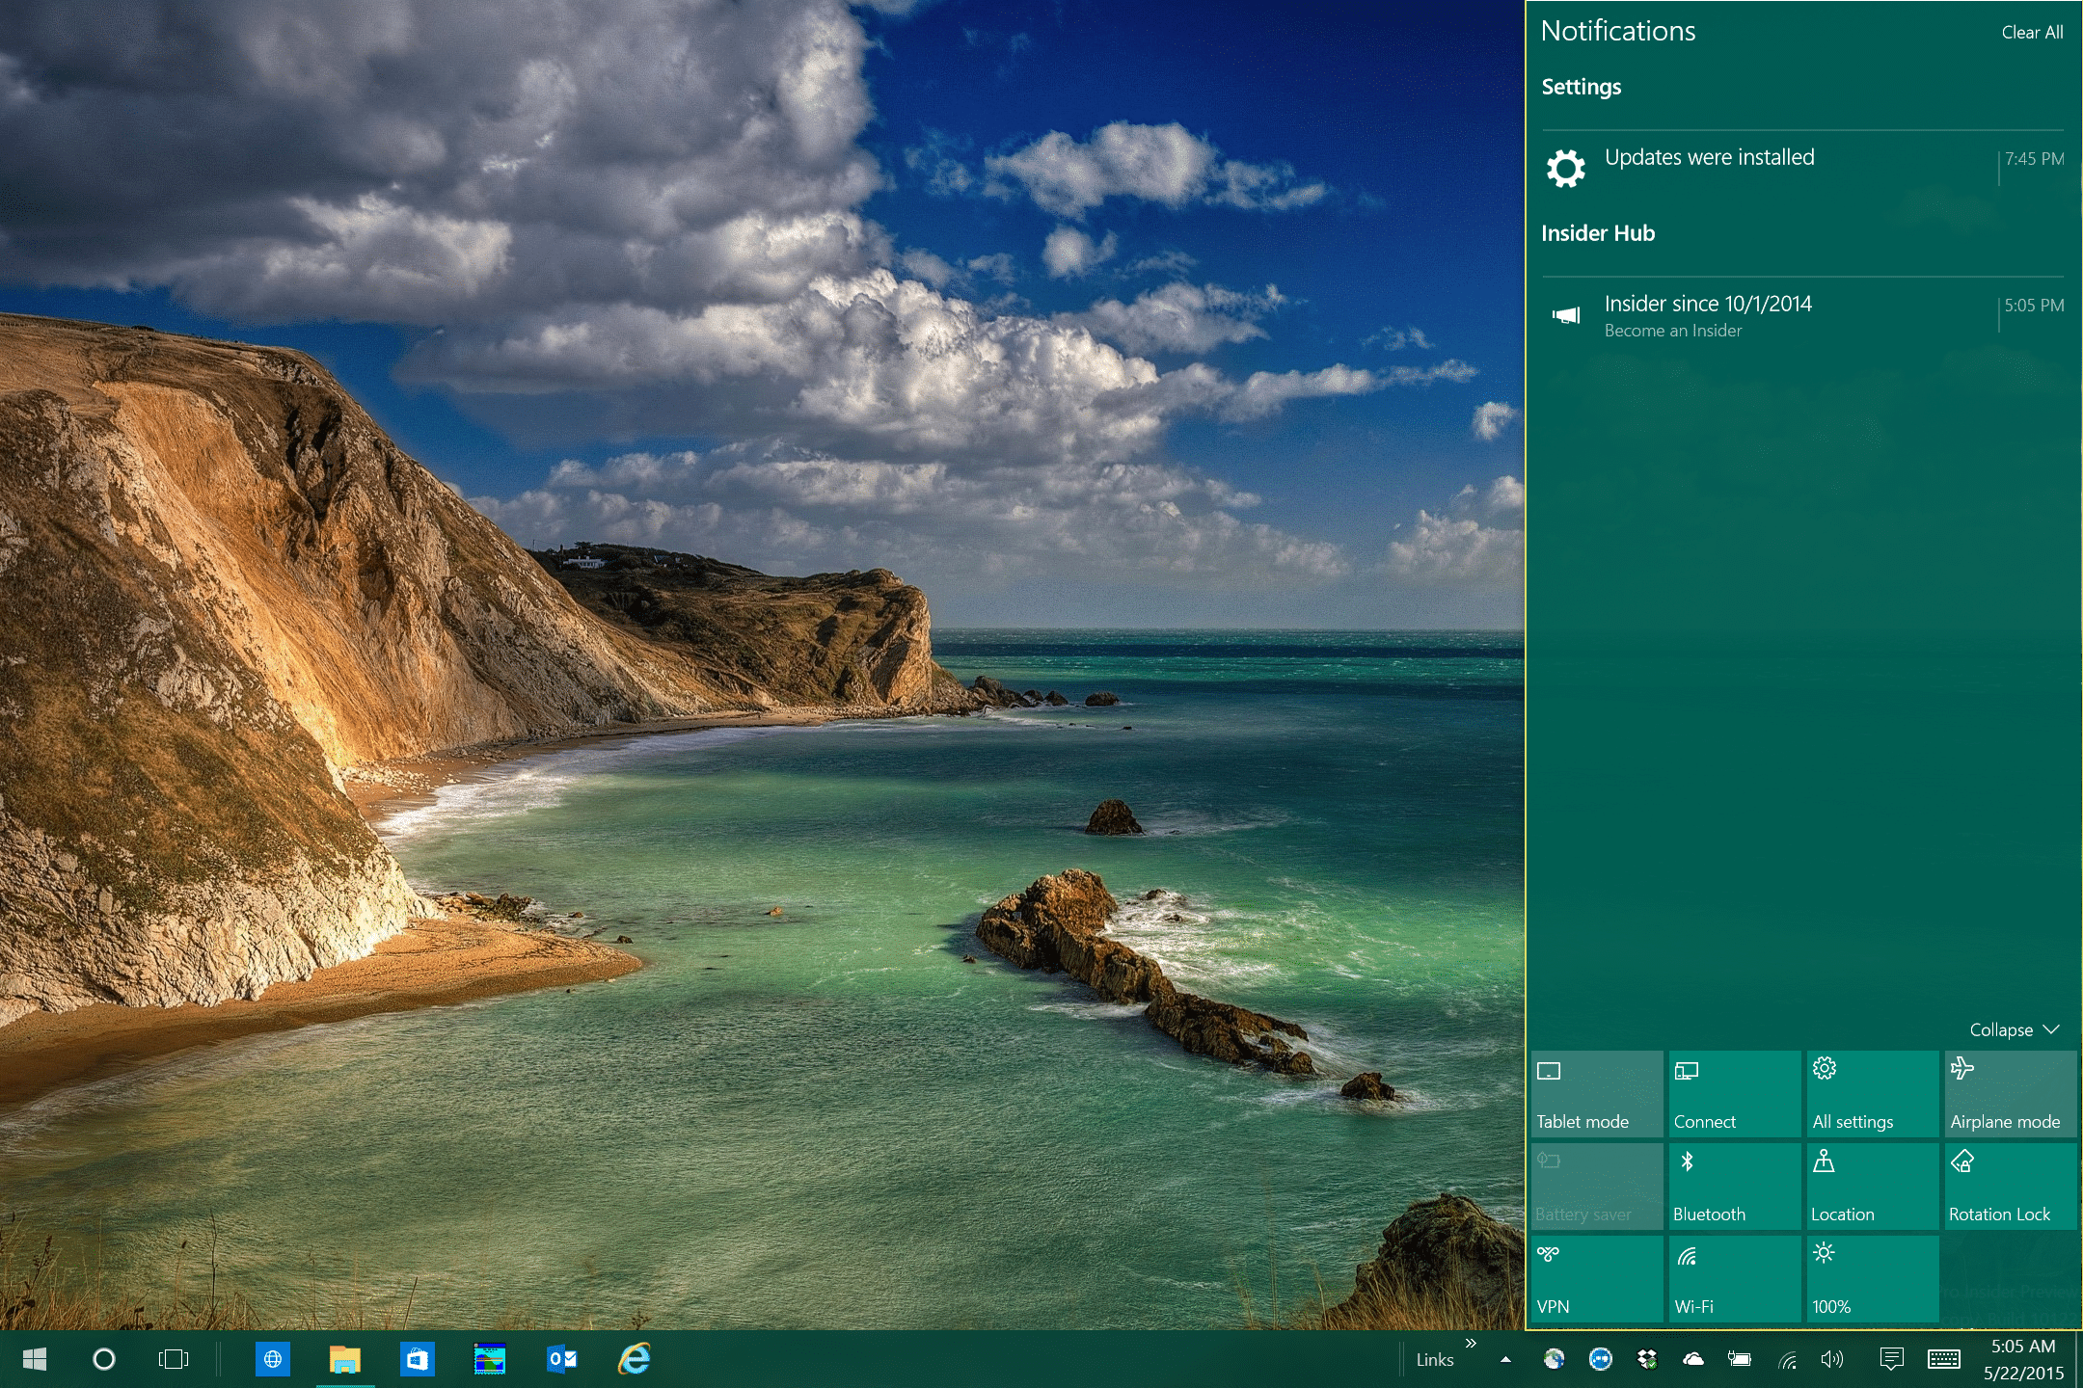Open the landscape picture app on taskbar
Viewport: 2083px width, 1388px height.
click(490, 1359)
